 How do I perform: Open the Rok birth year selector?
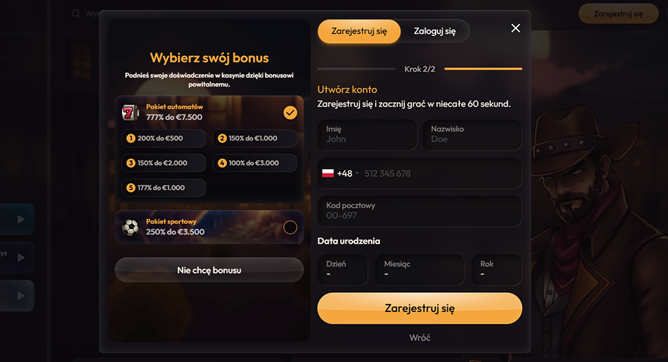pyautogui.click(x=497, y=269)
